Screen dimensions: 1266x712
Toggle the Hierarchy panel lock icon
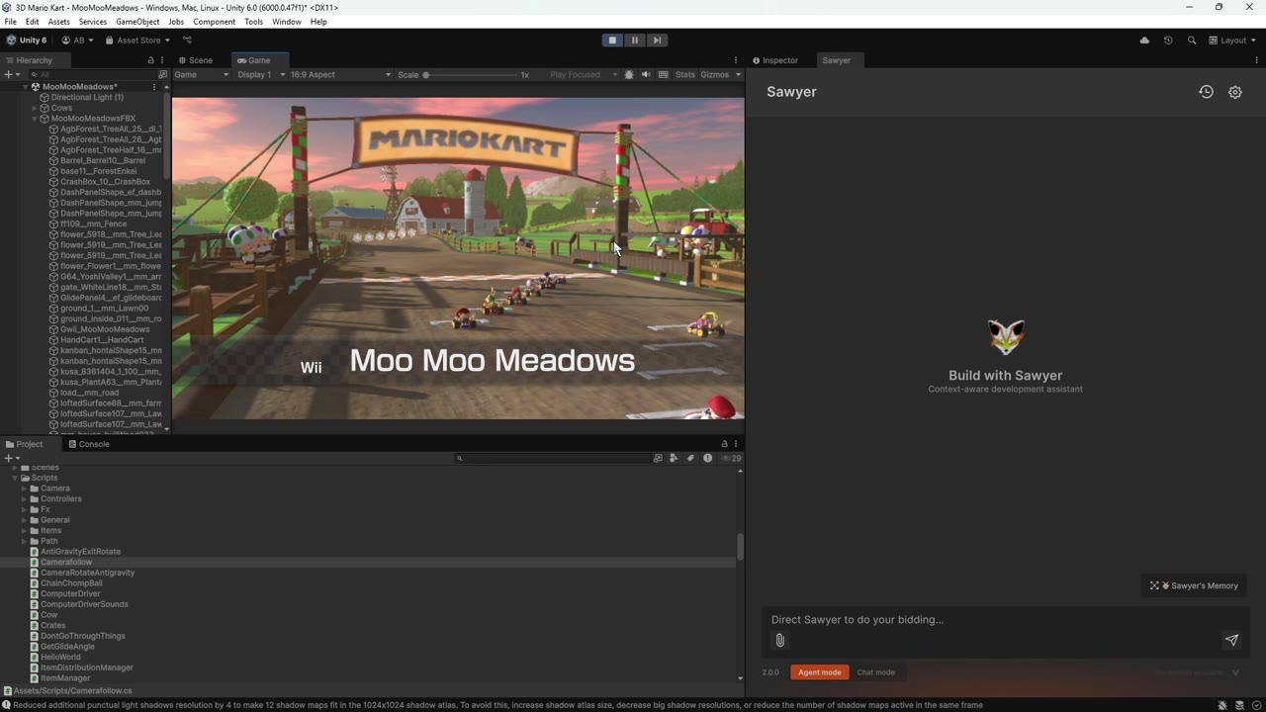pos(150,60)
